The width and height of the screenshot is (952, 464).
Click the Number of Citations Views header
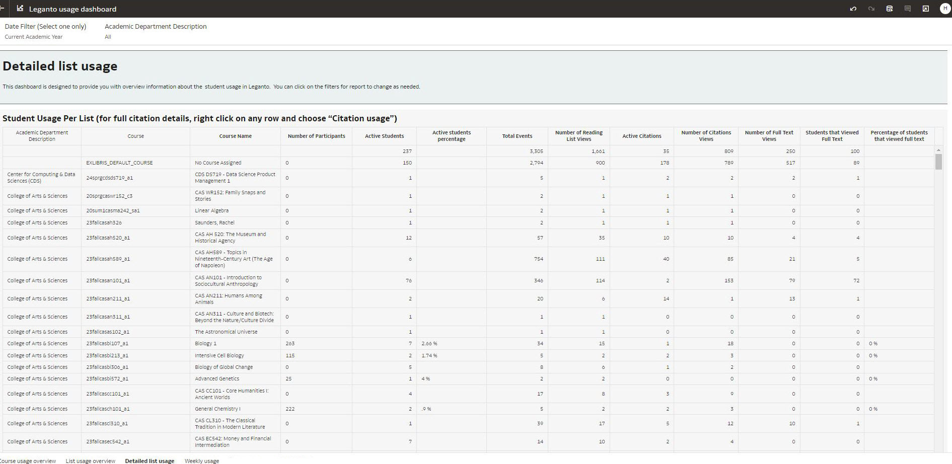(706, 136)
